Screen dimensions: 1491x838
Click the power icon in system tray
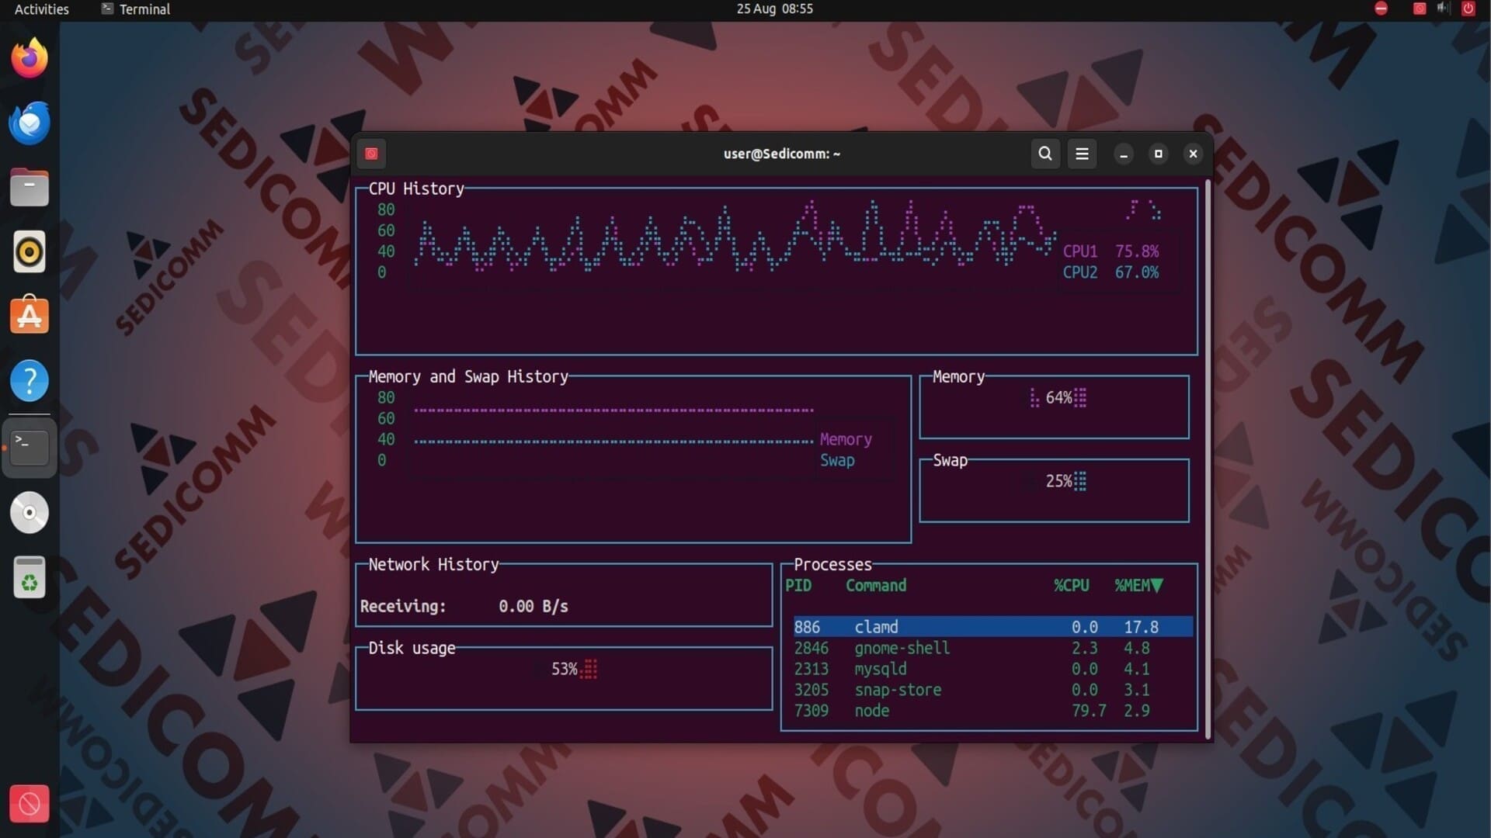click(1468, 9)
